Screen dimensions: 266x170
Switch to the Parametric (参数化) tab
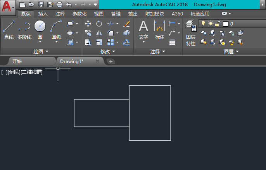[x=79, y=14]
